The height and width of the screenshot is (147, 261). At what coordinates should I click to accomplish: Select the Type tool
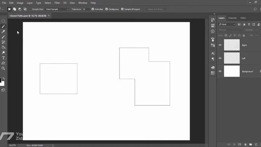point(3,58)
